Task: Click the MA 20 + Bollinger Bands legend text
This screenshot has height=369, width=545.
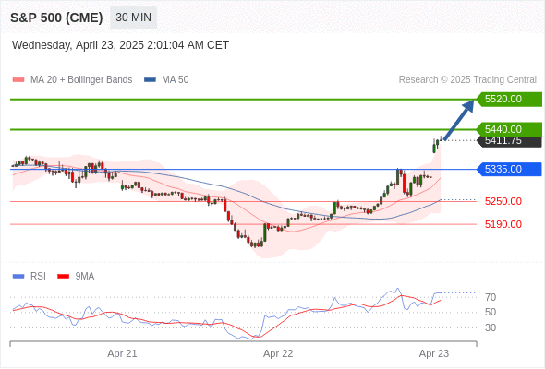Action: coord(81,80)
